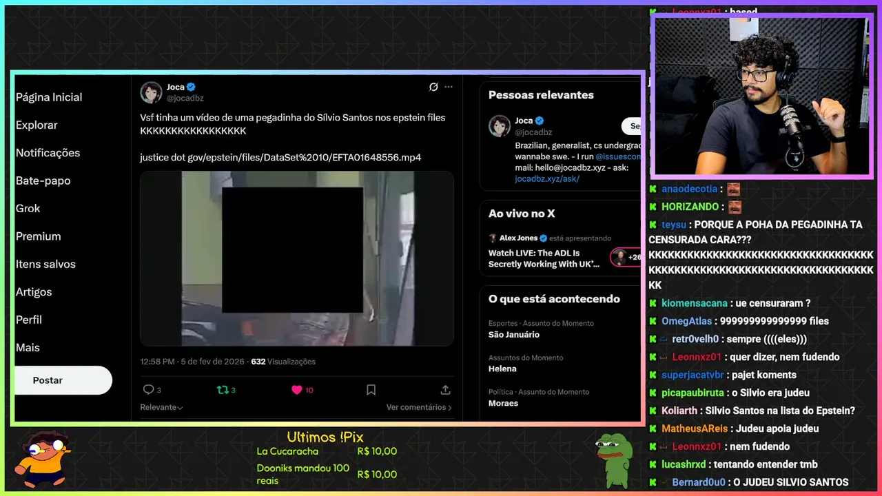Open @issuescon mention in bio
Viewport: 882px width, 496px height.
coord(618,156)
